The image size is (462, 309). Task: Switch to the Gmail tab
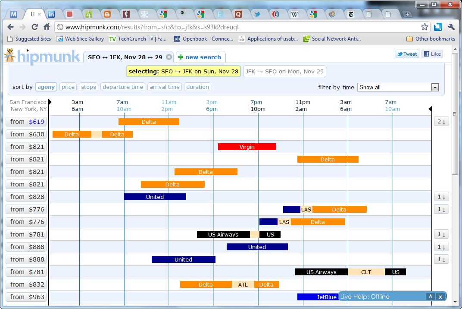13,14
